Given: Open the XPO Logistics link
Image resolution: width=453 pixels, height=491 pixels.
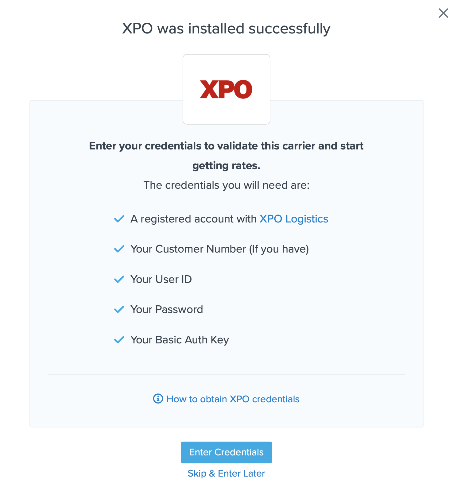Looking at the screenshot, I should 294,219.
